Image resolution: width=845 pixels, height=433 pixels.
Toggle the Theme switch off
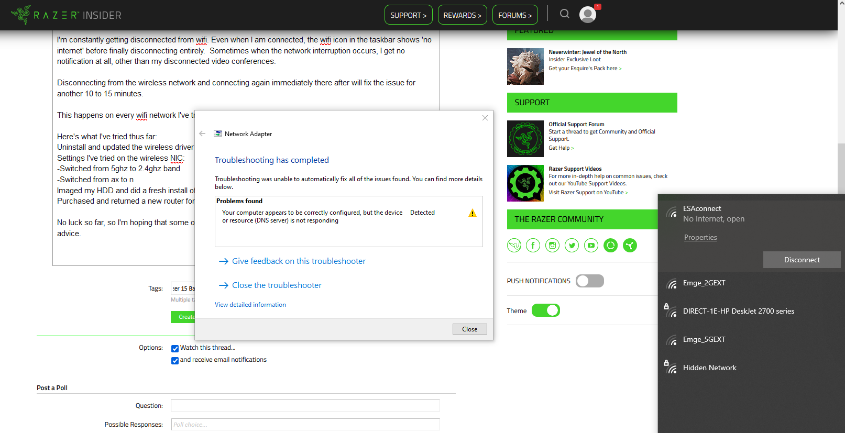coord(545,310)
